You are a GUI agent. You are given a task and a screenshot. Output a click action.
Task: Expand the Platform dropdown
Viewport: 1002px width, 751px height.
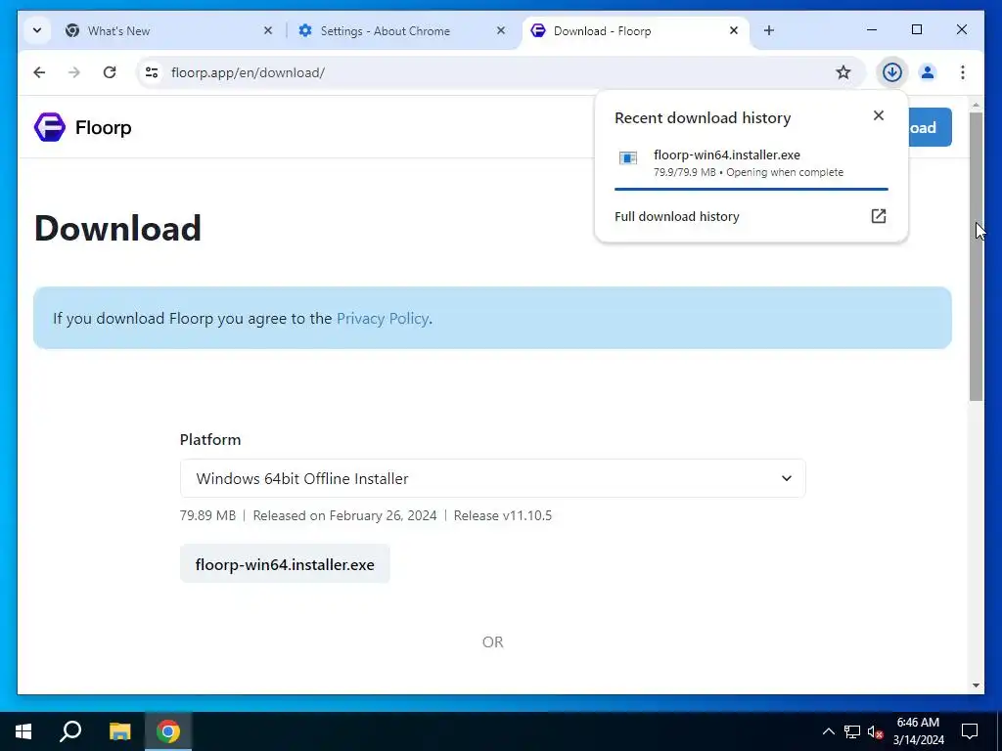[x=493, y=478]
